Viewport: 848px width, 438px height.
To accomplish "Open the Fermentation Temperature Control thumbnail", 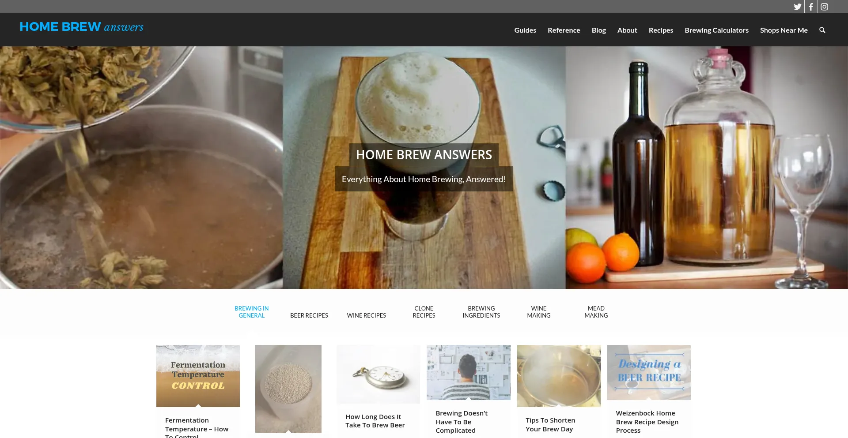I will 198,376.
